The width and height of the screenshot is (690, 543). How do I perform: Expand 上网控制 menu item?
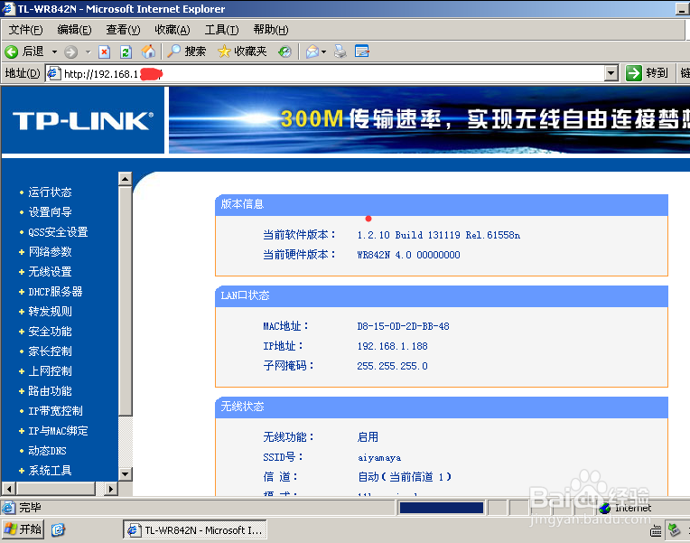(x=50, y=371)
